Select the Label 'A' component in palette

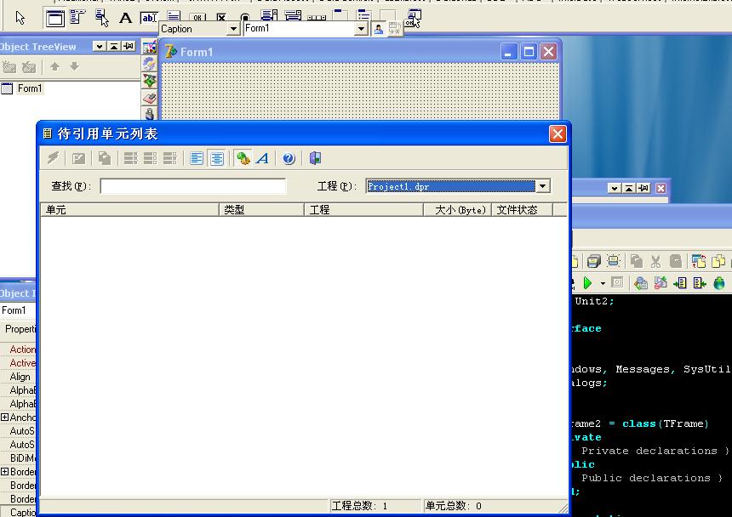tap(125, 18)
